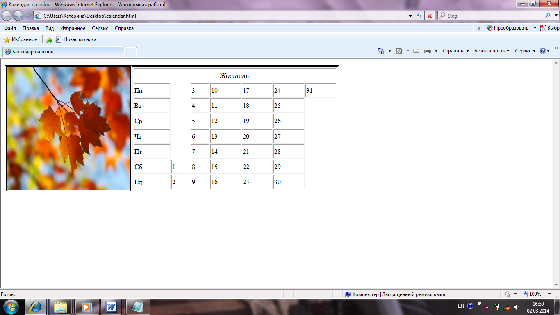Open the Безопасность command bar menu
The image size is (560, 315).
click(492, 51)
